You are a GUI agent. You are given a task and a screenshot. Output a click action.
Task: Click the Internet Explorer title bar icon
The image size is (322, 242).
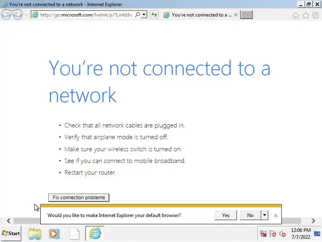(4, 4)
